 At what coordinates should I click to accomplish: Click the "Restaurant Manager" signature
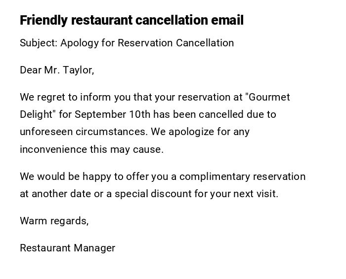(68, 248)
